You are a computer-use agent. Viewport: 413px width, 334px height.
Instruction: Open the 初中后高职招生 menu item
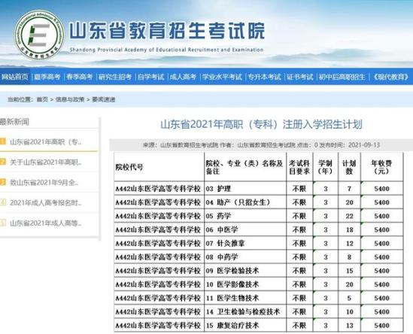click(342, 77)
